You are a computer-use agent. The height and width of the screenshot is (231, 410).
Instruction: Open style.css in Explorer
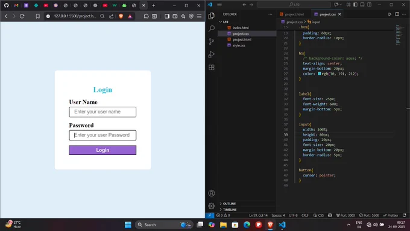click(x=239, y=45)
